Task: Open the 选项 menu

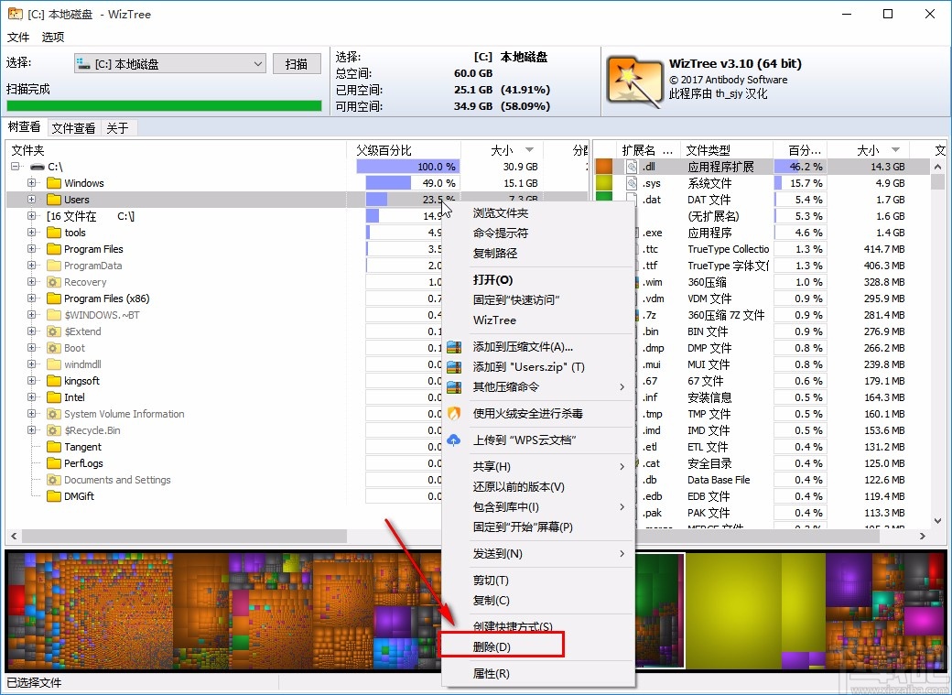Action: (52, 38)
